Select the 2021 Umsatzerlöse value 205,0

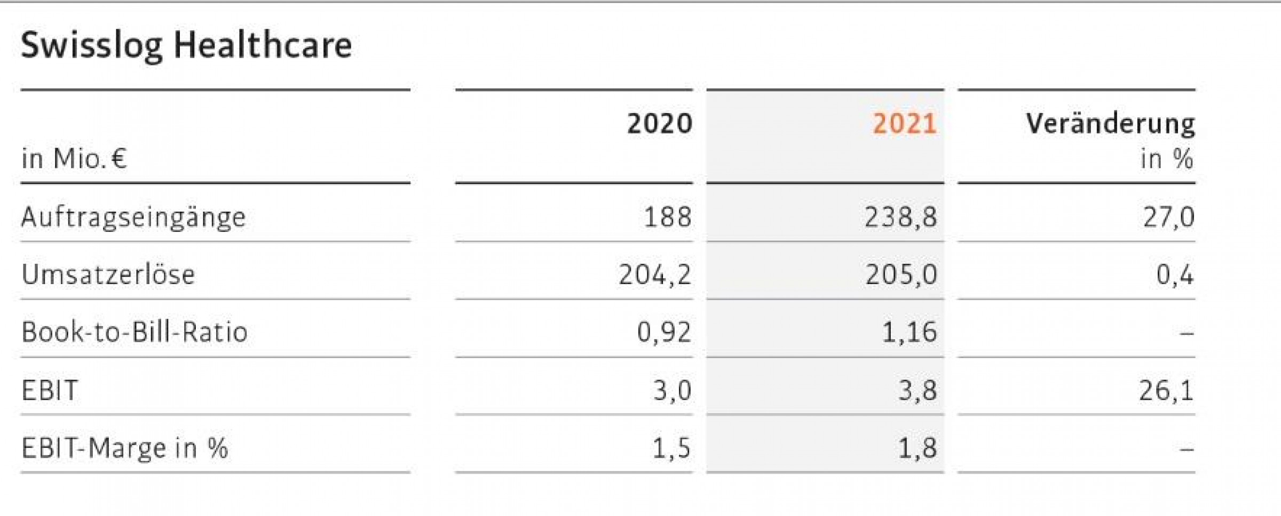click(x=902, y=275)
